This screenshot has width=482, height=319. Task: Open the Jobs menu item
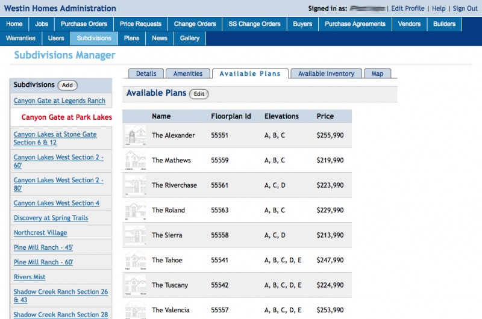tap(42, 24)
